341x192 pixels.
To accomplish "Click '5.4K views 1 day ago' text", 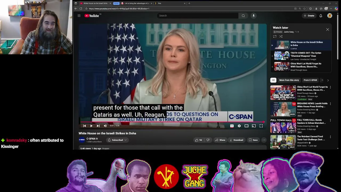I will [x=91, y=149].
